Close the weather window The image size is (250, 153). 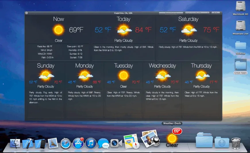tap(26, 13)
